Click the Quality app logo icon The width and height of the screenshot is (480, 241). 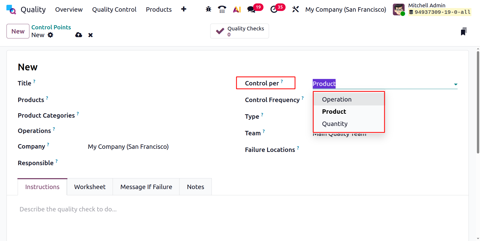(x=11, y=9)
